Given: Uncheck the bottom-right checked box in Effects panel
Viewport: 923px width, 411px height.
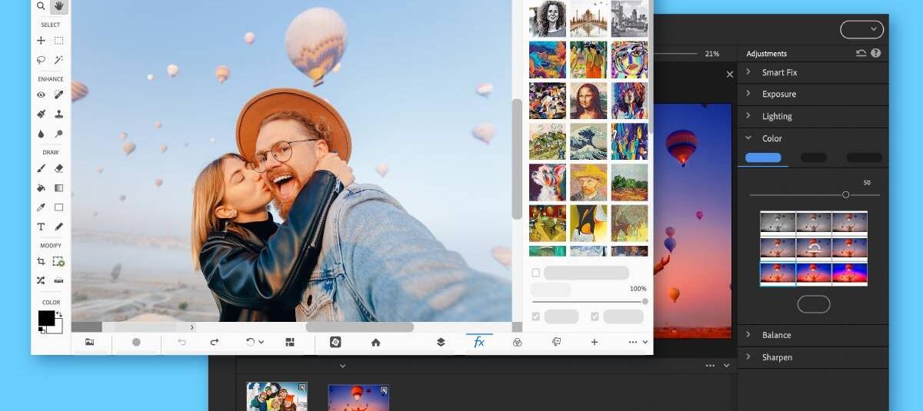Looking at the screenshot, I should (x=595, y=317).
